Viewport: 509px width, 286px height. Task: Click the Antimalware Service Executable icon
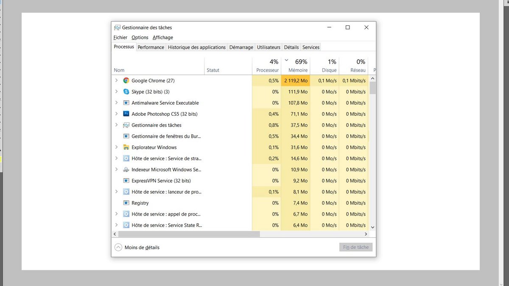pyautogui.click(x=126, y=103)
